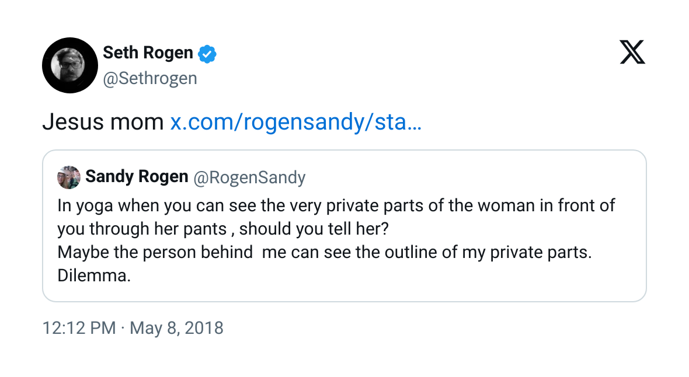Screen dimensions: 689x377
Task: Follow the x.com/rogensandy link
Action: (x=295, y=123)
